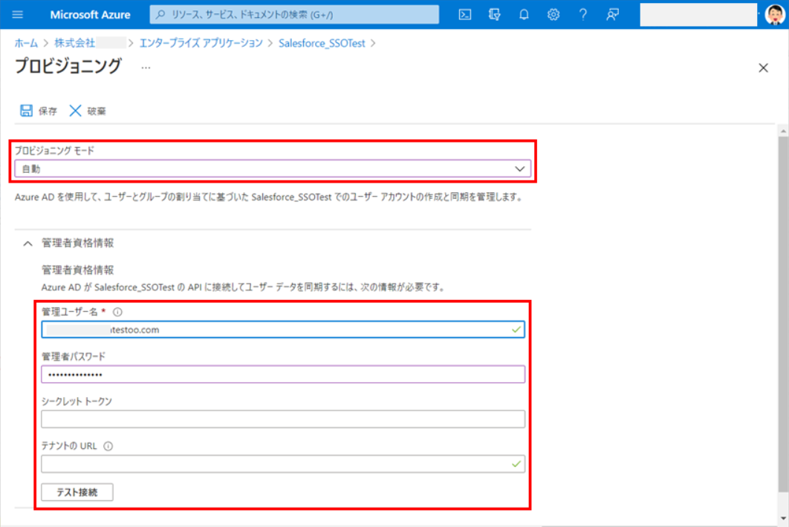The width and height of the screenshot is (789, 527).
Task: Click the プロビジョニング page title
Action: pos(68,66)
